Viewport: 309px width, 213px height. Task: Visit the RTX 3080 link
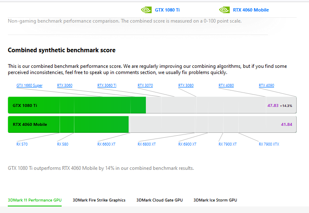[x=186, y=86]
